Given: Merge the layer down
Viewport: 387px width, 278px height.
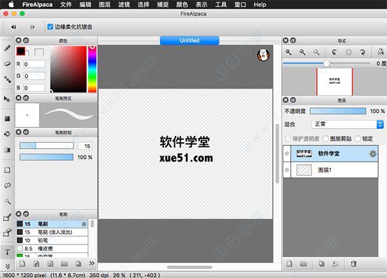Looking at the screenshot, I should (335, 264).
